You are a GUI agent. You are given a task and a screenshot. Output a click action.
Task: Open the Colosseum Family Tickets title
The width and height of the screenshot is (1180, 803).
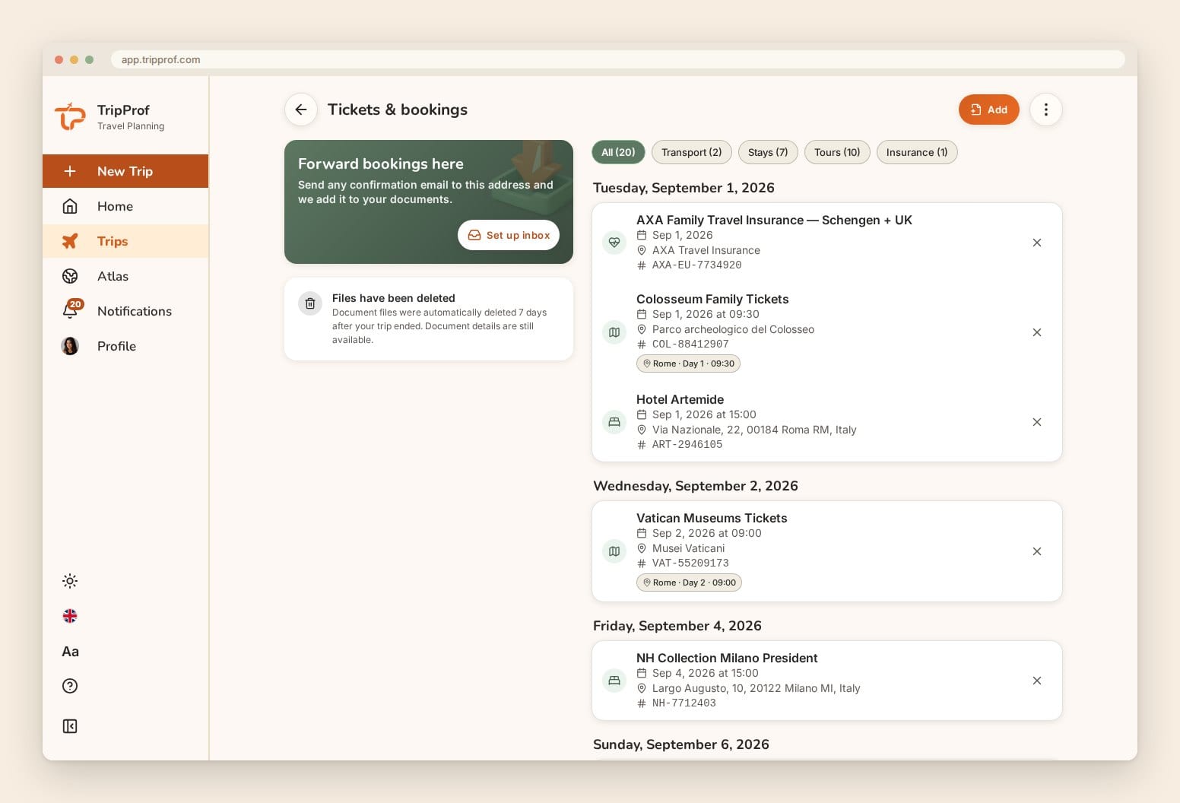point(712,299)
